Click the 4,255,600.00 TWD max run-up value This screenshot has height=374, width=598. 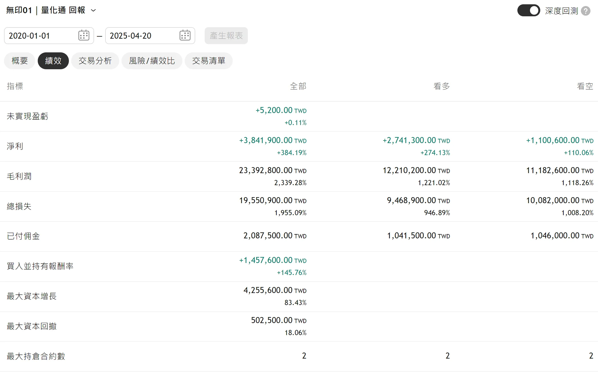[x=275, y=290]
